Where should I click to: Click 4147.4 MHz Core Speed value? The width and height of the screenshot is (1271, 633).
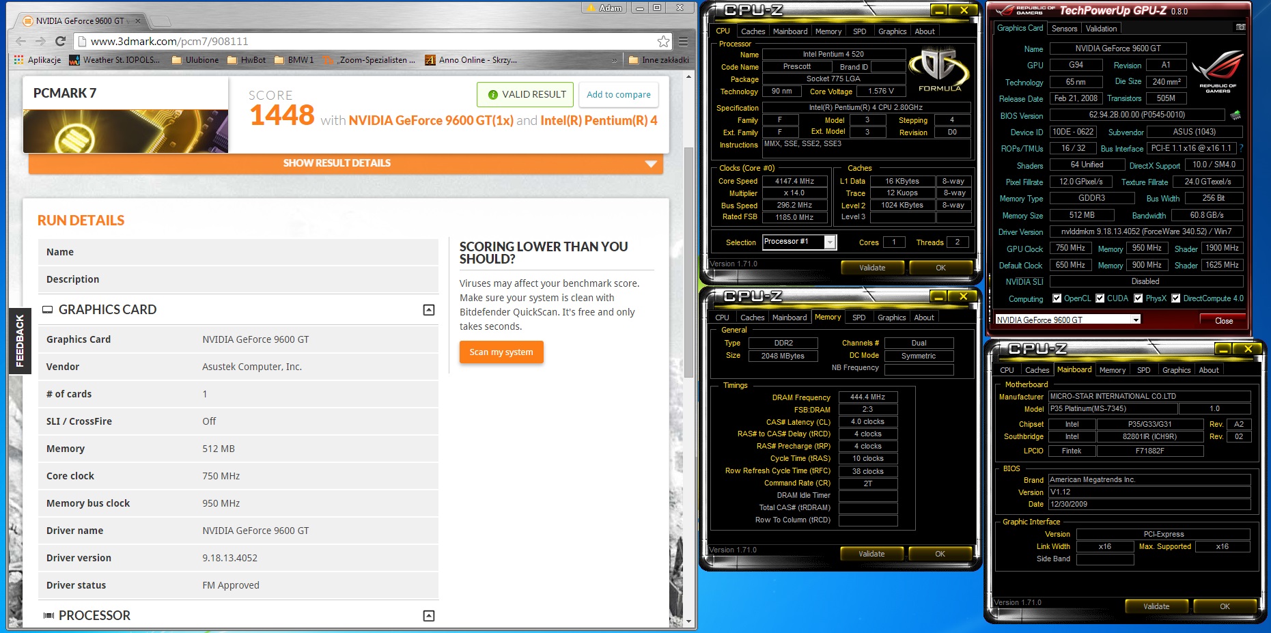(794, 181)
